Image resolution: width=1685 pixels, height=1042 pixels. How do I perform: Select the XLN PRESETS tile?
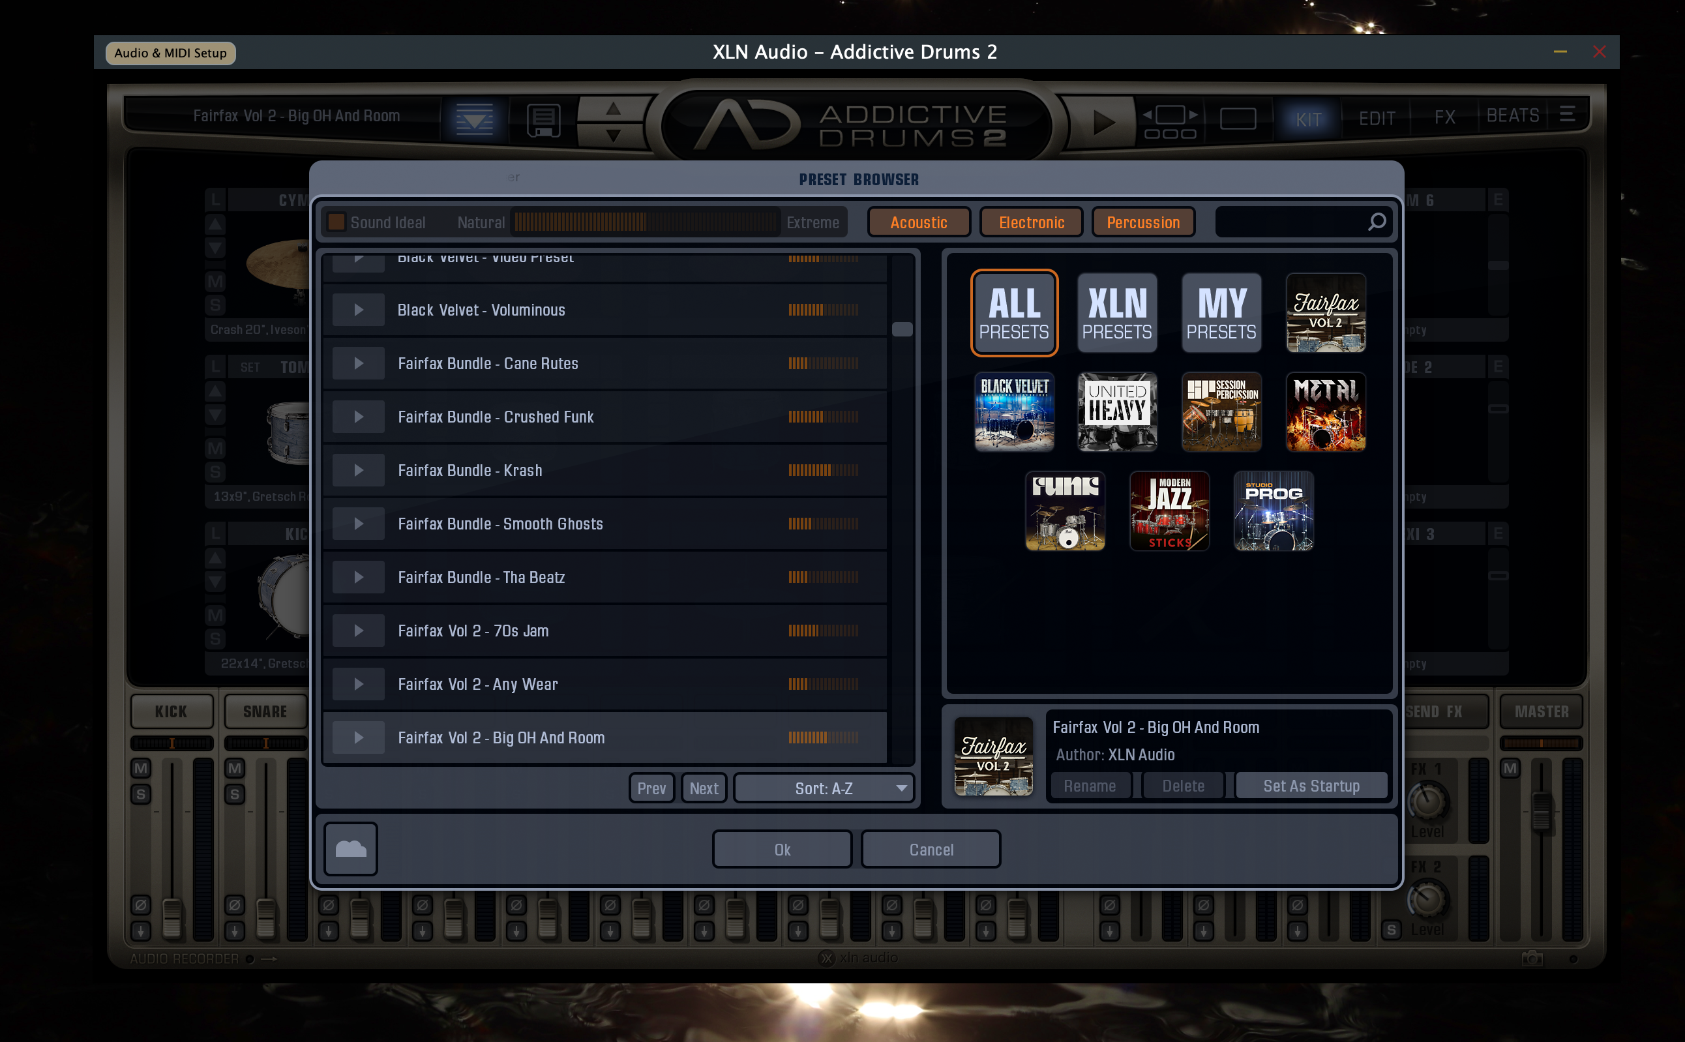1116,313
